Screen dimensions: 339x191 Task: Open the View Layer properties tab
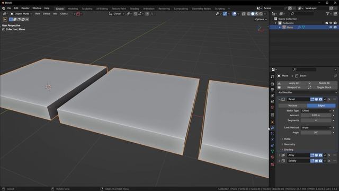point(272,95)
